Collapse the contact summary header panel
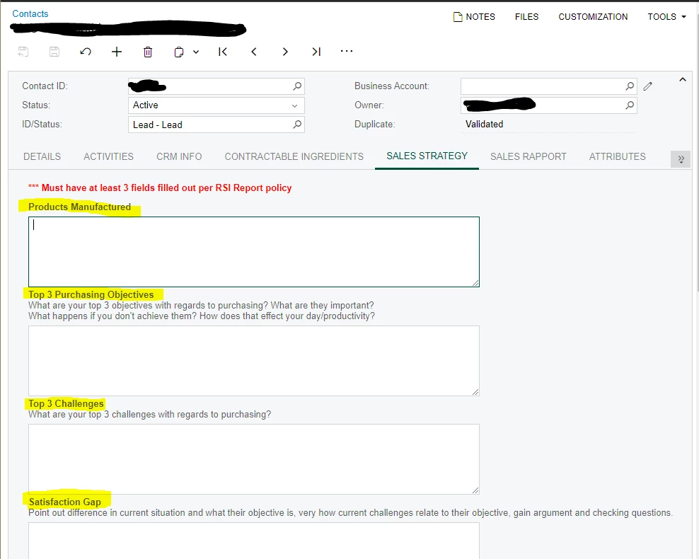The width and height of the screenshot is (699, 559). click(x=683, y=80)
